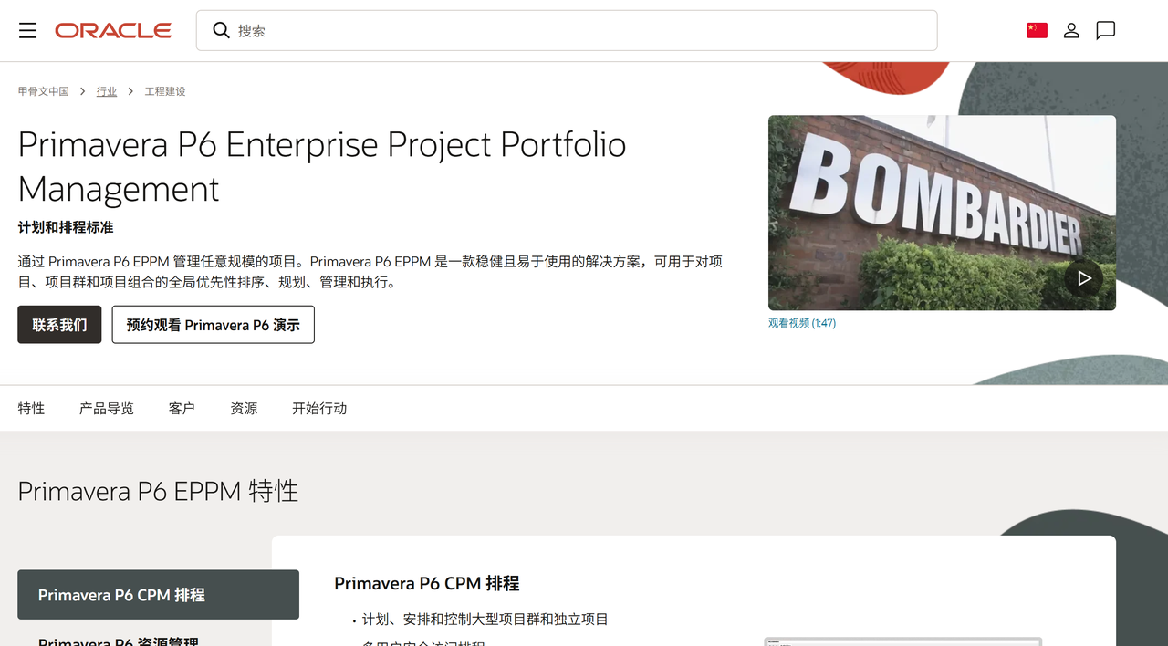
Task: Jump to the 客户 section tab
Action: tap(182, 409)
